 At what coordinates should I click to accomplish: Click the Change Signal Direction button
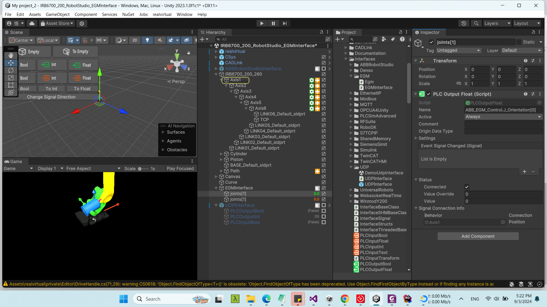point(51,97)
